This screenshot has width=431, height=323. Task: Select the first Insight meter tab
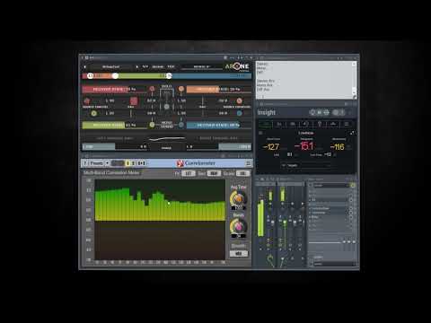click(x=266, y=124)
